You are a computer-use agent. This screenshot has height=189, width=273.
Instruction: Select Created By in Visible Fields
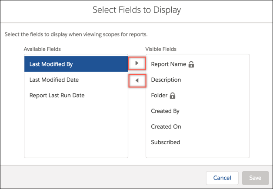(198, 111)
